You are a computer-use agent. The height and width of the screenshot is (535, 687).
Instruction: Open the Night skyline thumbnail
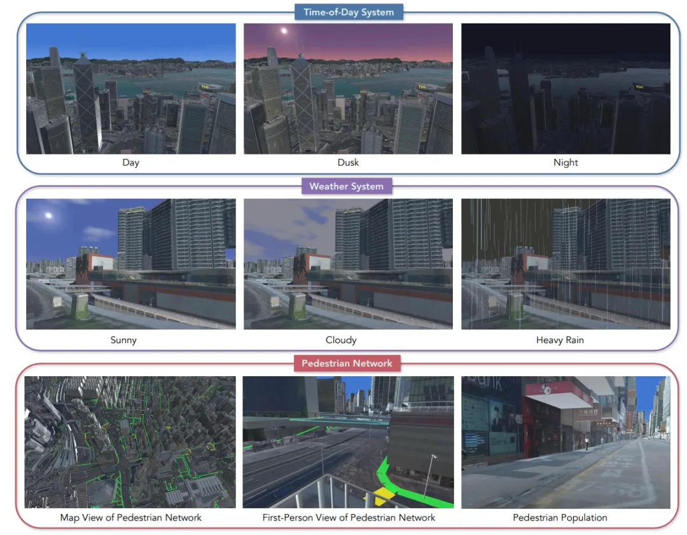tap(566, 88)
